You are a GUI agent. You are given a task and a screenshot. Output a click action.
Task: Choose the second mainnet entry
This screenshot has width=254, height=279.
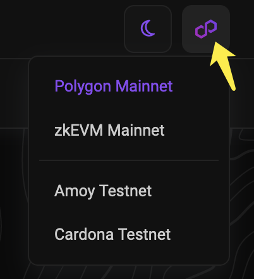point(109,130)
